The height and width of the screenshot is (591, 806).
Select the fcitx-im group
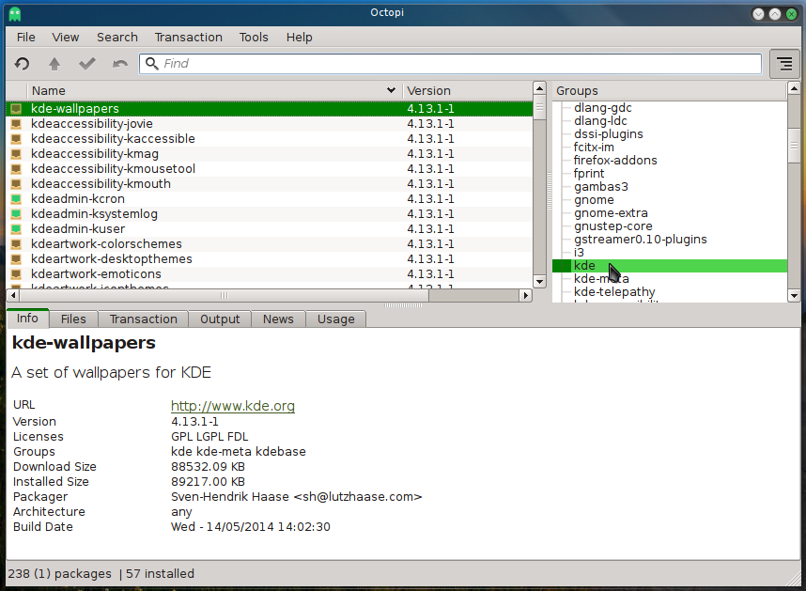pos(594,148)
